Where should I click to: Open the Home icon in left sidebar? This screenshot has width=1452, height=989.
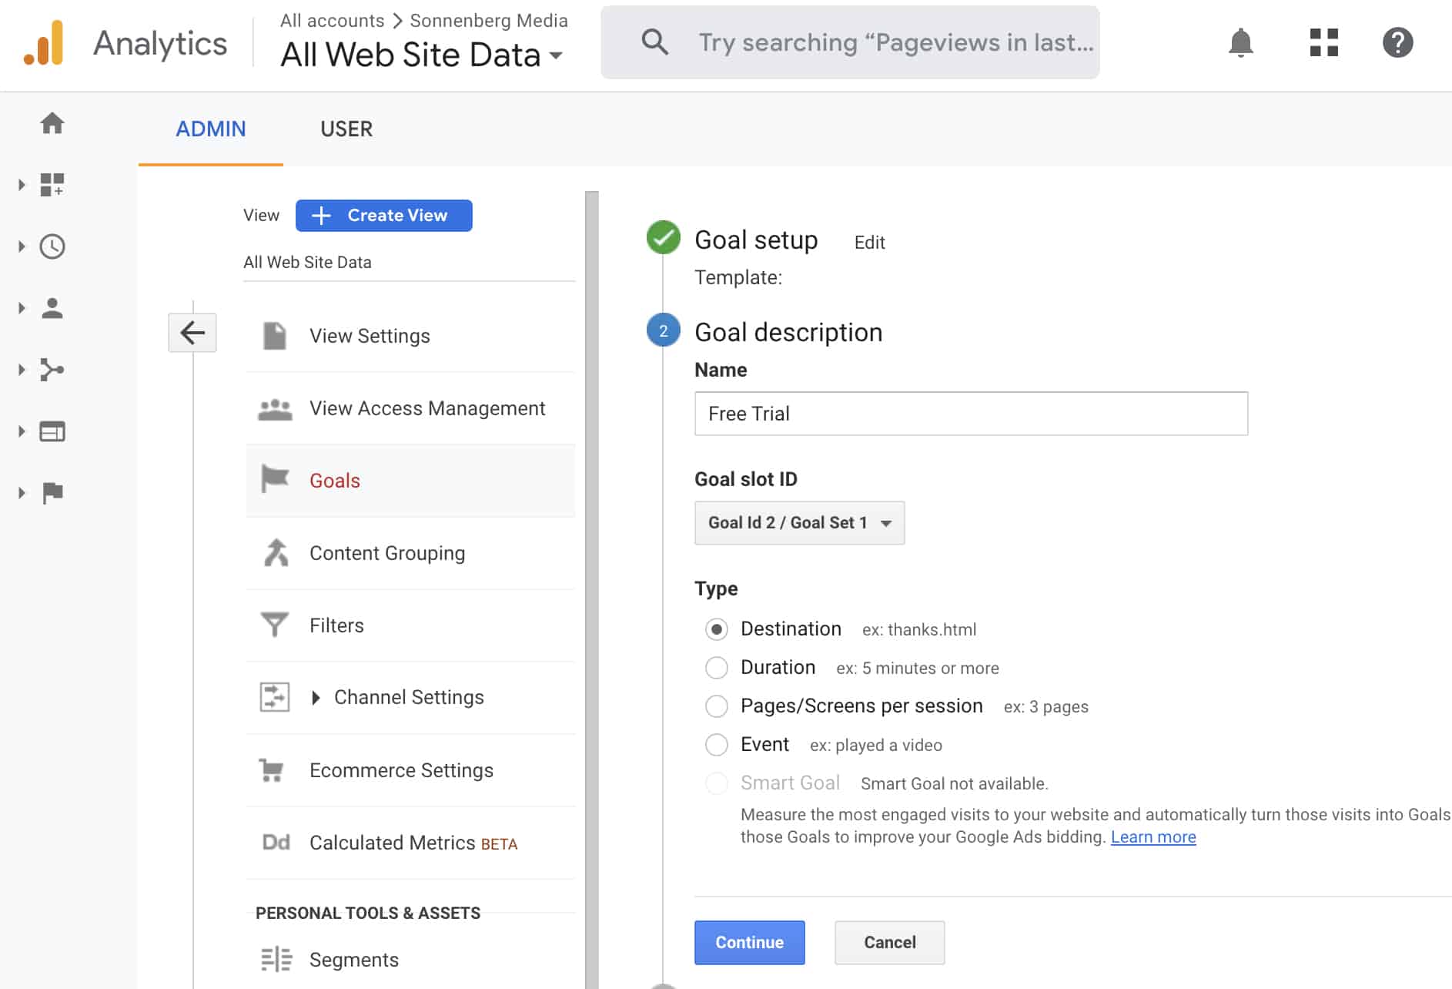[x=52, y=124]
